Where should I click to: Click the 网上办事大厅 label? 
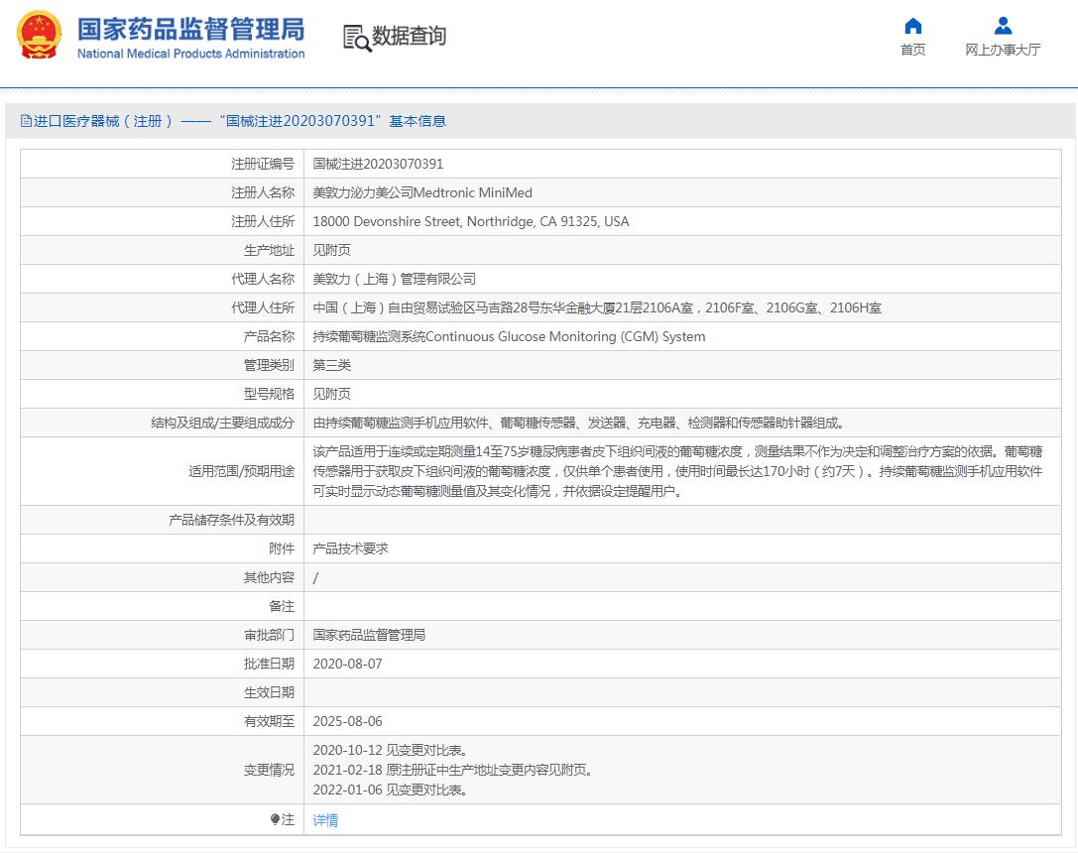pyautogui.click(x=1003, y=50)
